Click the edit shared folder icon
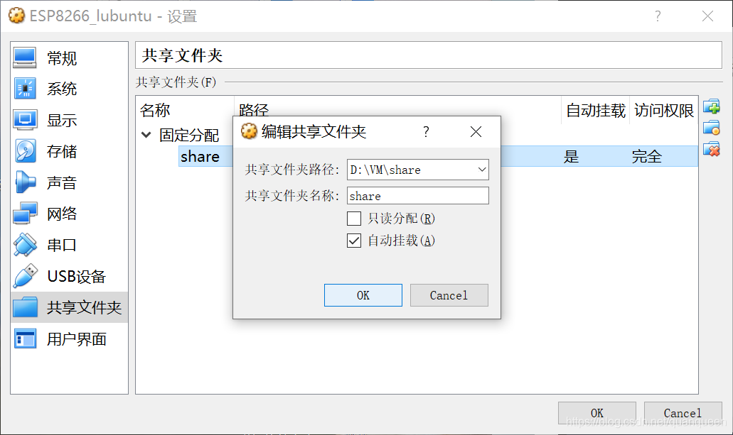733x435 pixels. click(712, 128)
